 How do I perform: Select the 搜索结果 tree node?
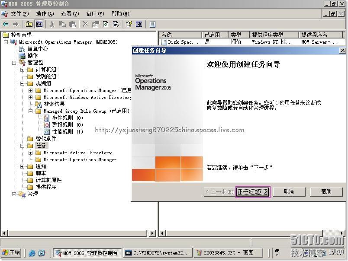click(x=54, y=104)
